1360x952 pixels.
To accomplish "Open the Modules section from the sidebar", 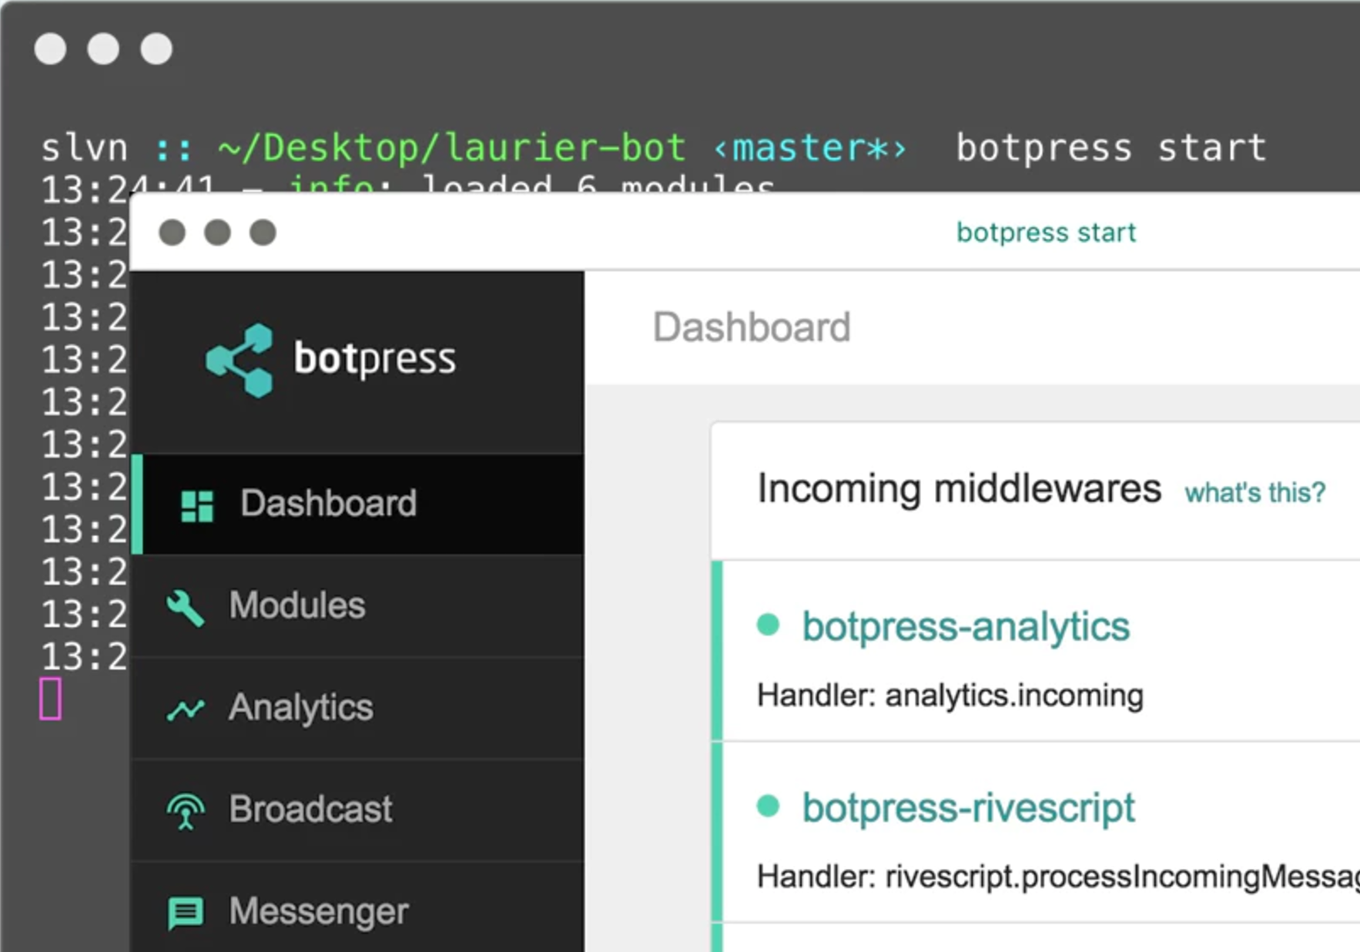I will coord(296,606).
